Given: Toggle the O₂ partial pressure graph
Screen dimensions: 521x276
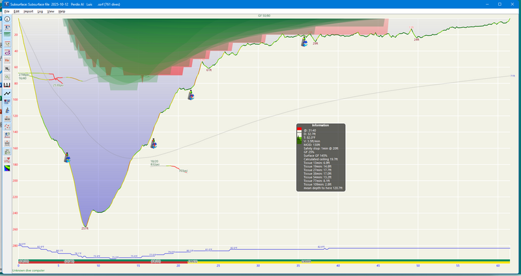Looking at the screenshot, I should 7,77.
